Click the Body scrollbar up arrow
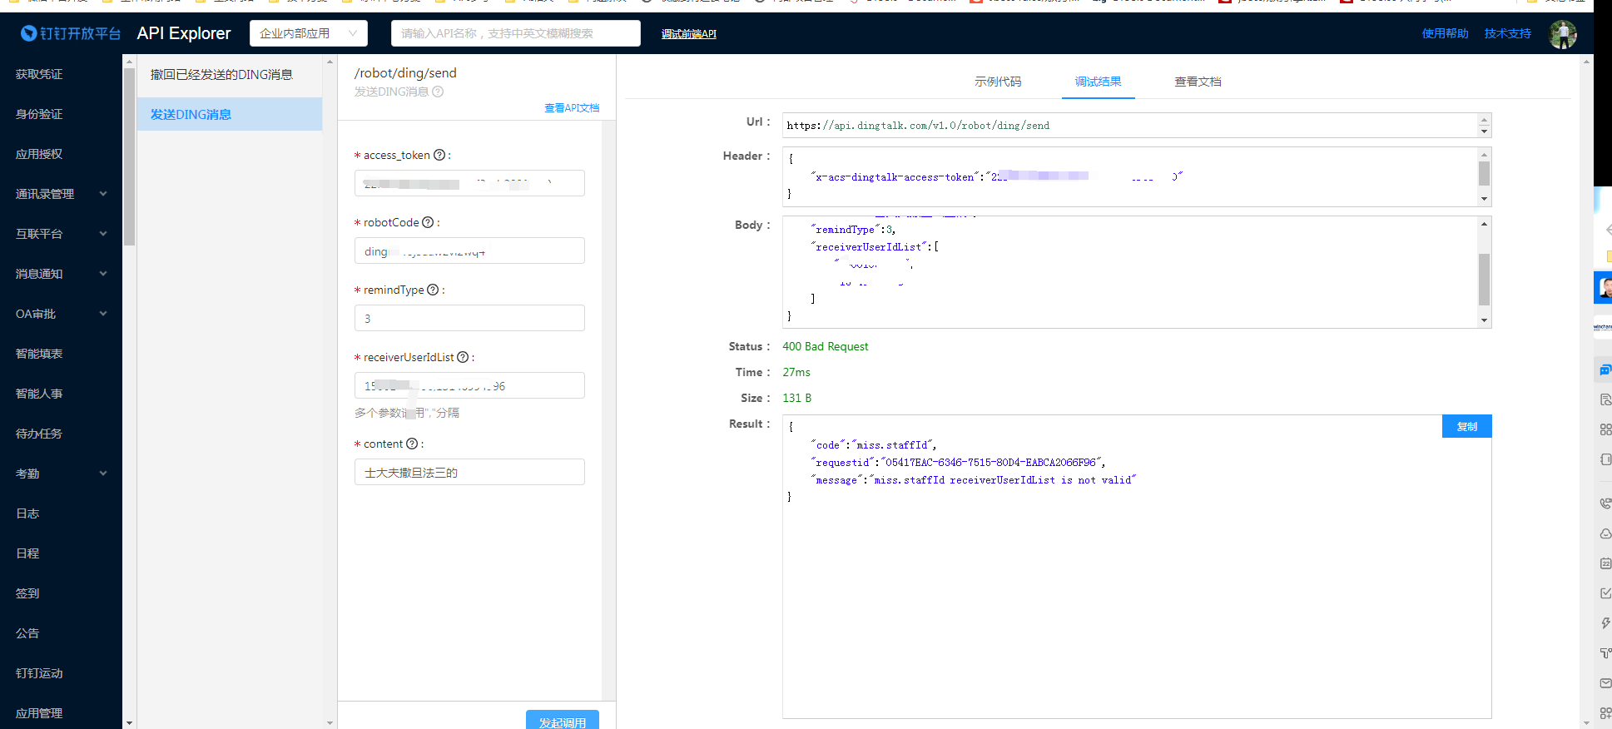The height and width of the screenshot is (729, 1612). coord(1484,223)
